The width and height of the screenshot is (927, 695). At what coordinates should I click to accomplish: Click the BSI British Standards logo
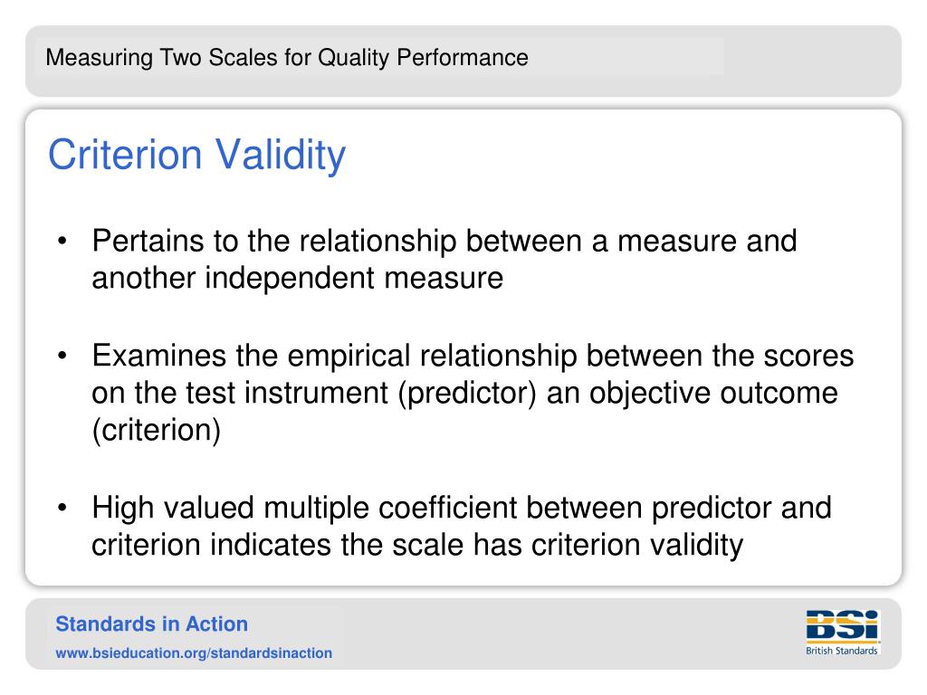[843, 633]
